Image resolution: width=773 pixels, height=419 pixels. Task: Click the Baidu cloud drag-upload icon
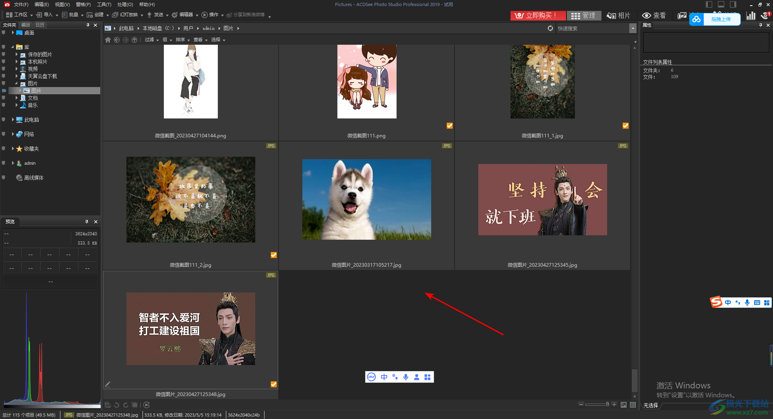(x=697, y=19)
